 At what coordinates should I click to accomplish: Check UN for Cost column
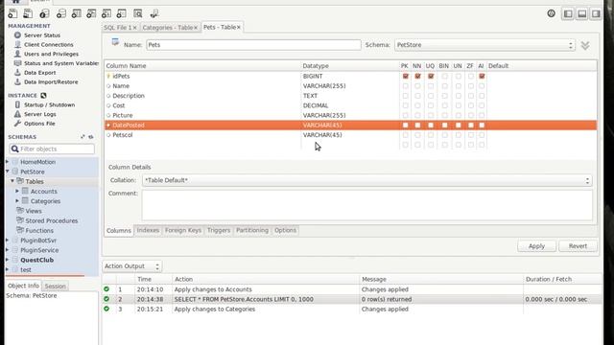pyautogui.click(x=459, y=105)
